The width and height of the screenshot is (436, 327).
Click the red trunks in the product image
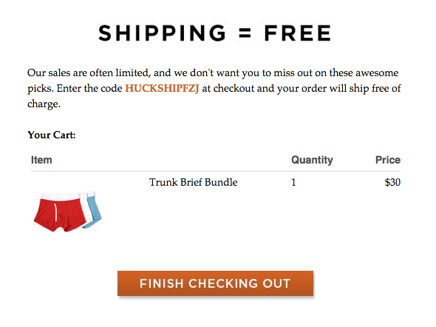coord(60,212)
